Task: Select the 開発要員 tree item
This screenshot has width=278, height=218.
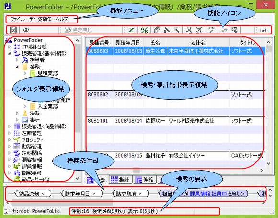Action: (x=32, y=173)
